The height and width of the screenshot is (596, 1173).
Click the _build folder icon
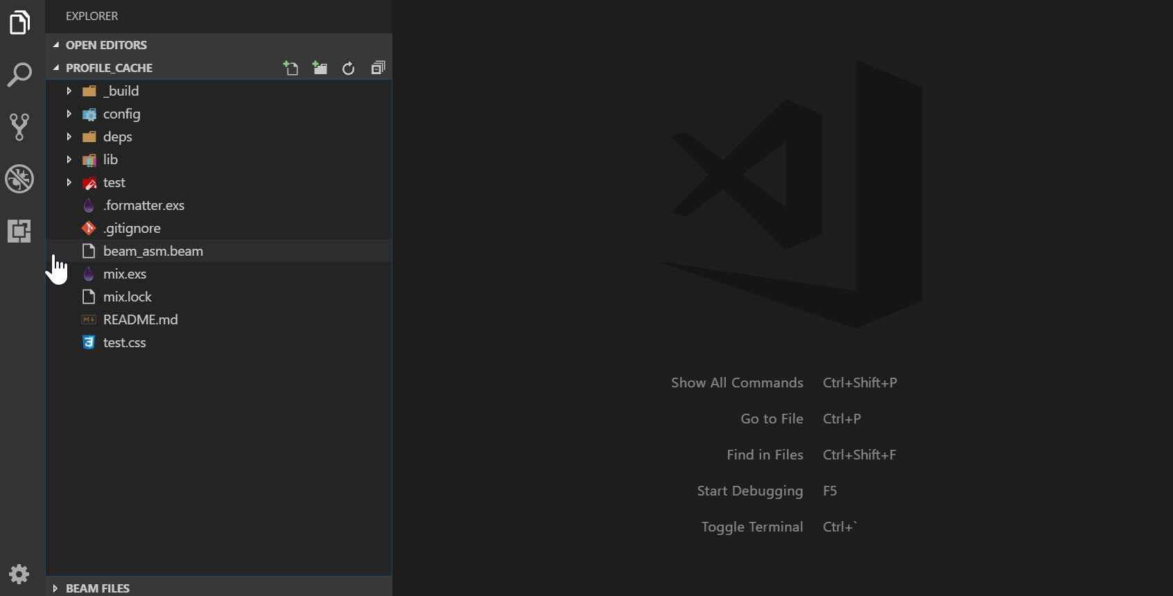(89, 91)
